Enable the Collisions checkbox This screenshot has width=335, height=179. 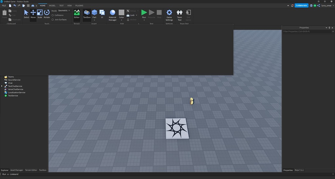(53, 15)
